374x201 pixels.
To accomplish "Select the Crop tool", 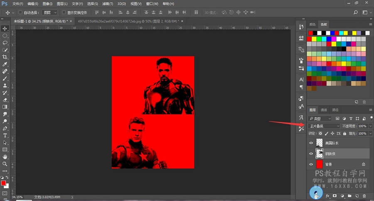I will point(5,57).
